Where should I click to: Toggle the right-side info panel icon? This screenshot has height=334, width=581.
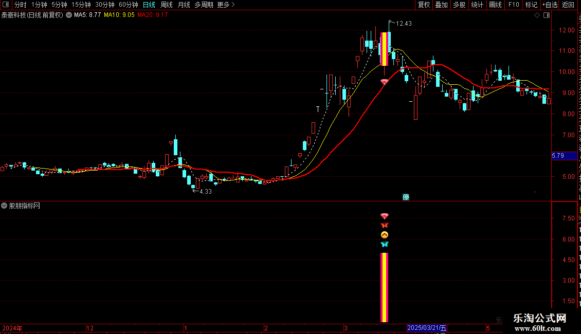pos(547,15)
